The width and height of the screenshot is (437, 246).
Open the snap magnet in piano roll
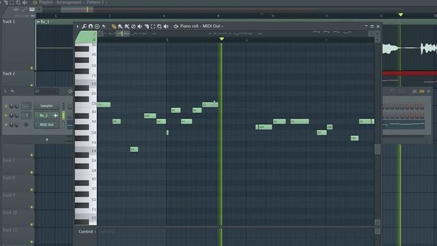click(91, 27)
